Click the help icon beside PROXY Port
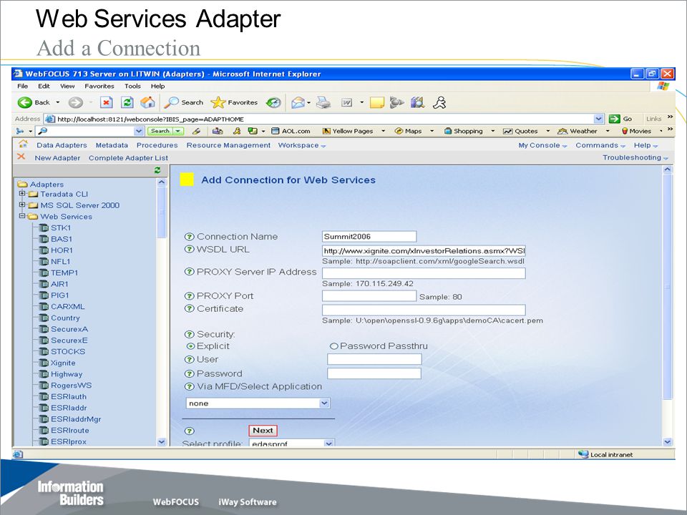The image size is (687, 515). click(189, 296)
